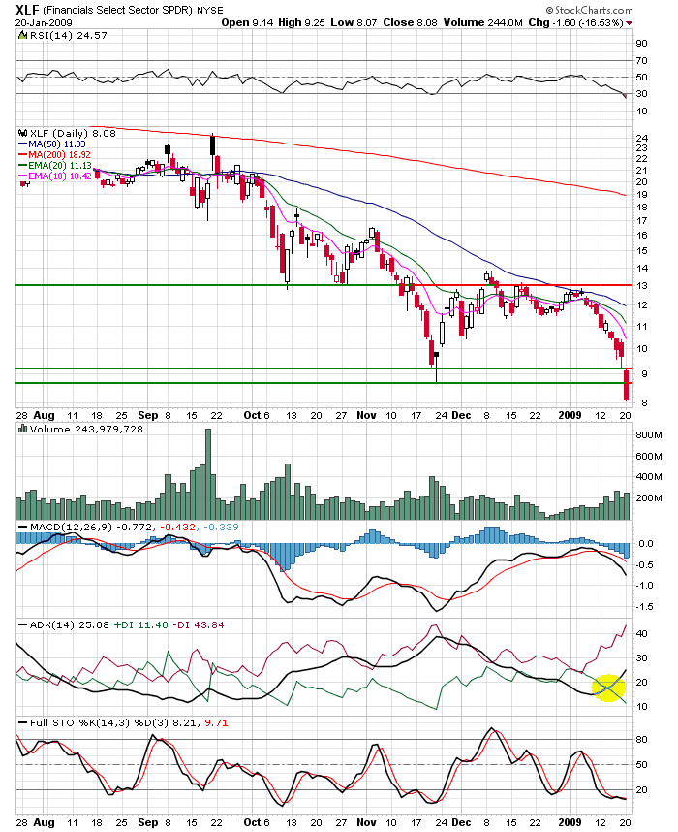Click the 200M volume axis label
This screenshot has width=678, height=832.
pos(649,498)
